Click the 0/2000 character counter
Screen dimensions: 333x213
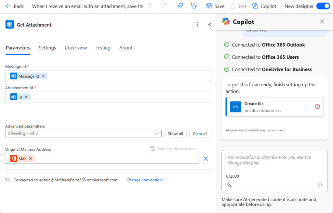(x=233, y=176)
